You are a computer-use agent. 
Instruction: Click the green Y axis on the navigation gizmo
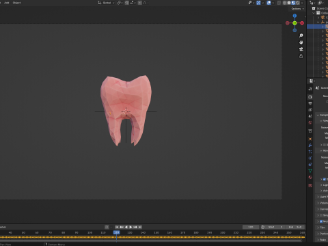295,23
